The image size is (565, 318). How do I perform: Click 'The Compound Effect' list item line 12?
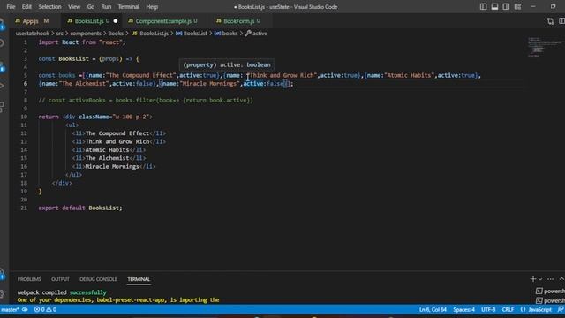119,133
